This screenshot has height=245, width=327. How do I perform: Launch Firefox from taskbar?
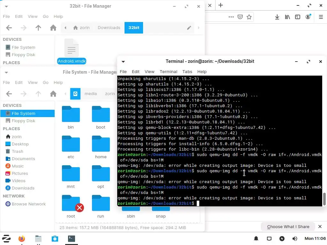[x=22, y=239]
